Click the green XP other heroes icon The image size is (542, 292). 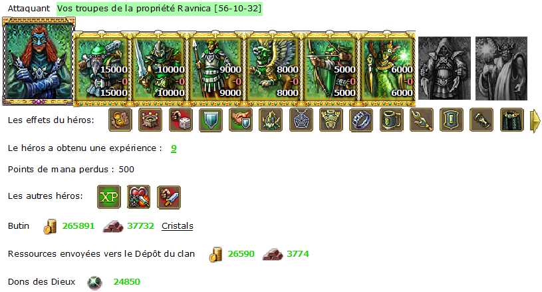click(109, 197)
